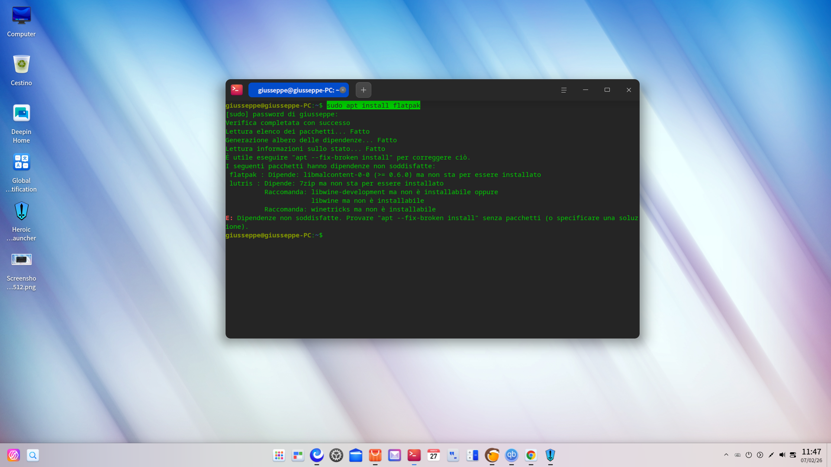This screenshot has height=467, width=831.
Task: Open the app Launcher grid icon
Action: [x=278, y=455]
